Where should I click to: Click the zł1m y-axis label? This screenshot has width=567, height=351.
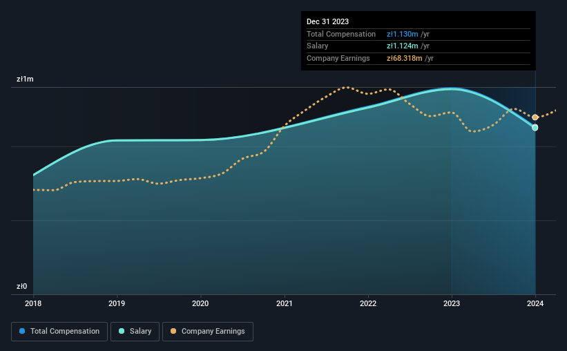(x=25, y=79)
